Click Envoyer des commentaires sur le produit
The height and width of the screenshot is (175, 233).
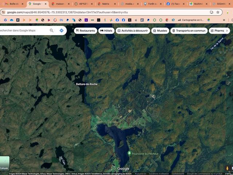point(205,174)
